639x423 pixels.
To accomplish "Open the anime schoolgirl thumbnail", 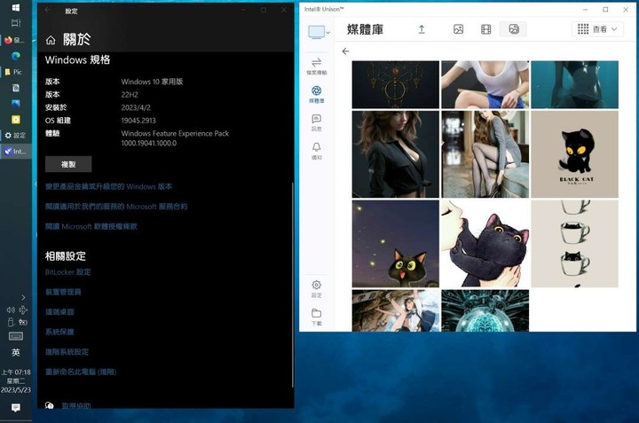I will (x=396, y=310).
